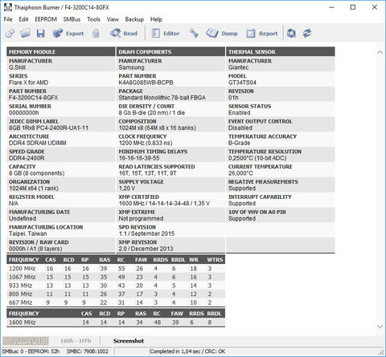
Task: Click the 933 MHz frequency table row
Action: [116, 286]
